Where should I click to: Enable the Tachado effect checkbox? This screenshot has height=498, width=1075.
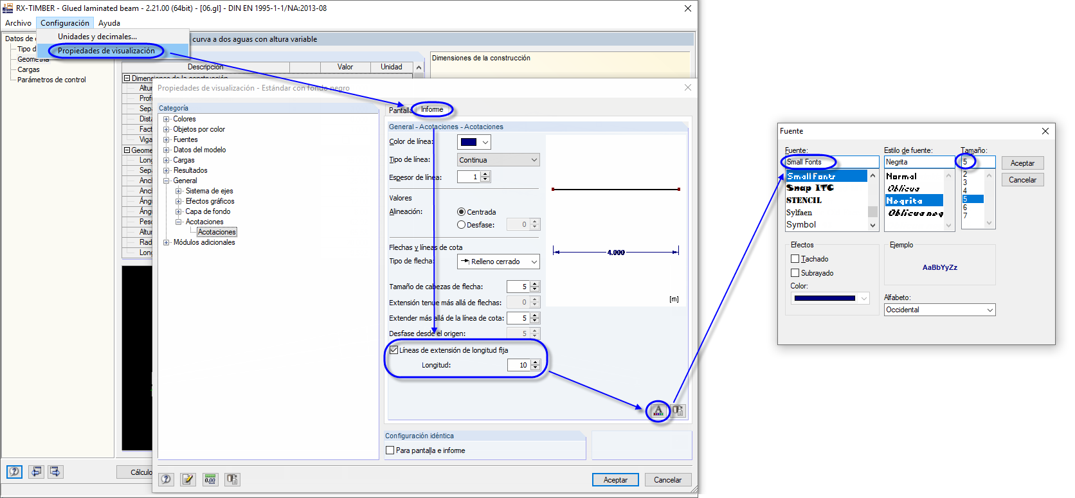(795, 259)
